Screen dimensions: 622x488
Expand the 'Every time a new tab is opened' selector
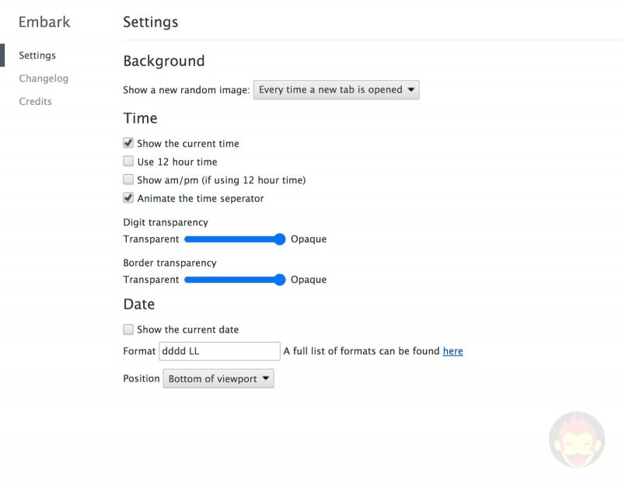click(x=336, y=89)
